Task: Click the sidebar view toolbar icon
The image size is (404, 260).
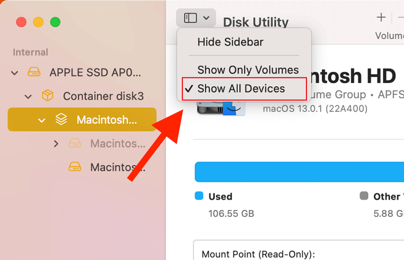Action: tap(190, 18)
